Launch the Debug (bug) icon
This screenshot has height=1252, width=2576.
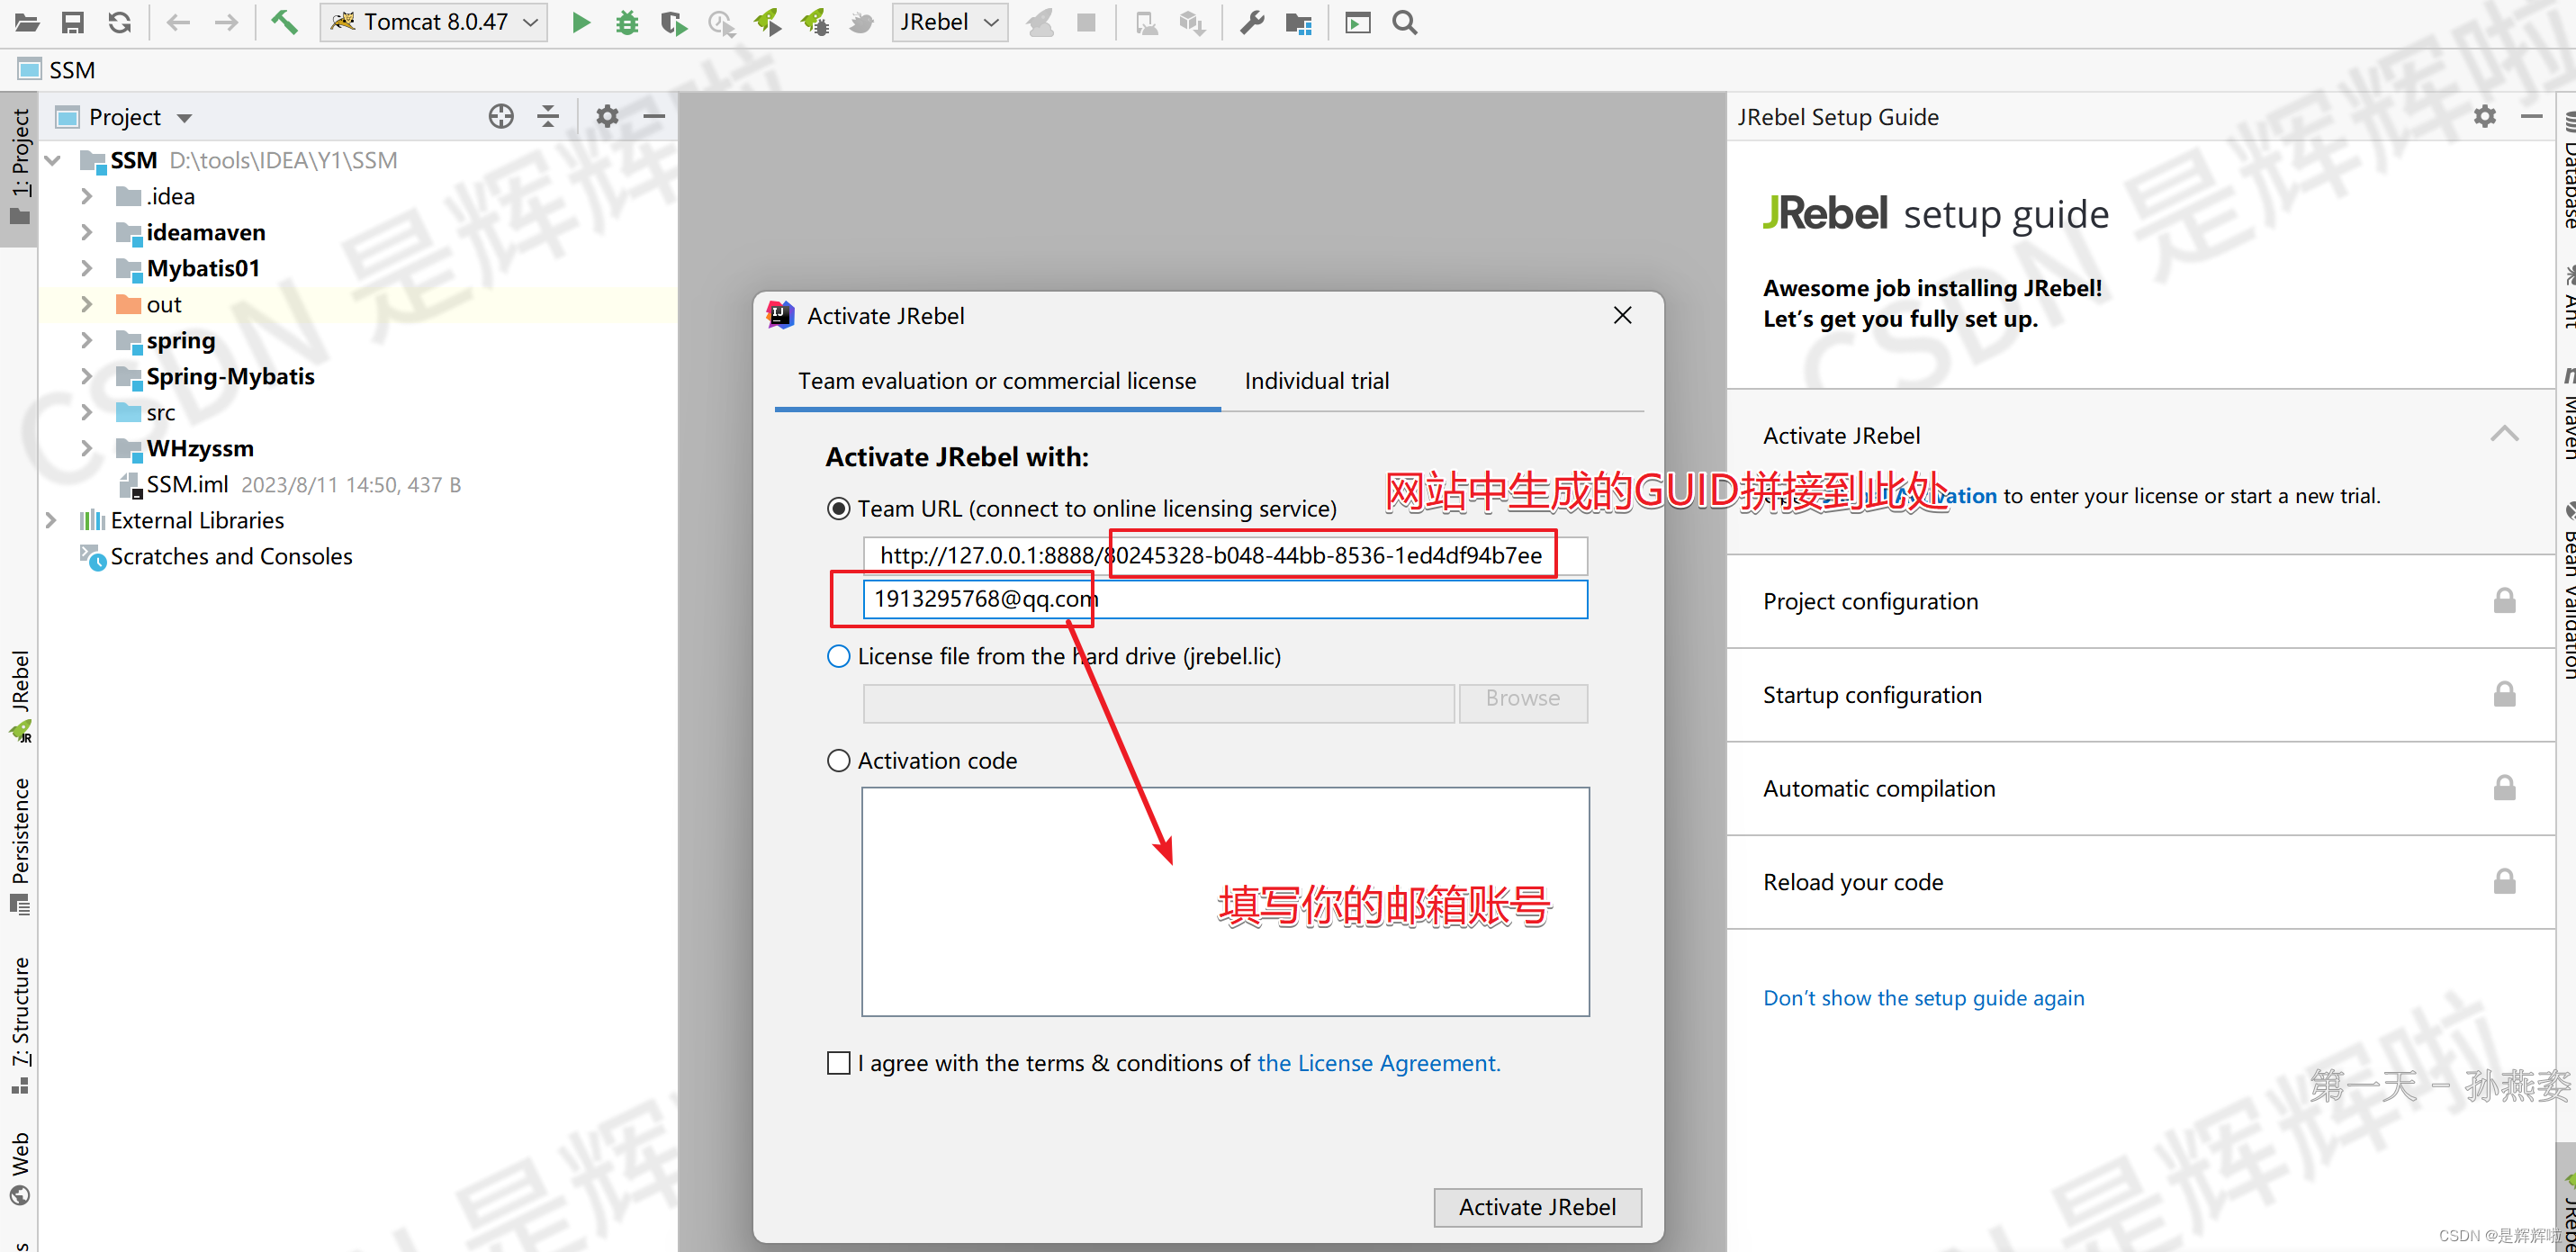pyautogui.click(x=626, y=22)
